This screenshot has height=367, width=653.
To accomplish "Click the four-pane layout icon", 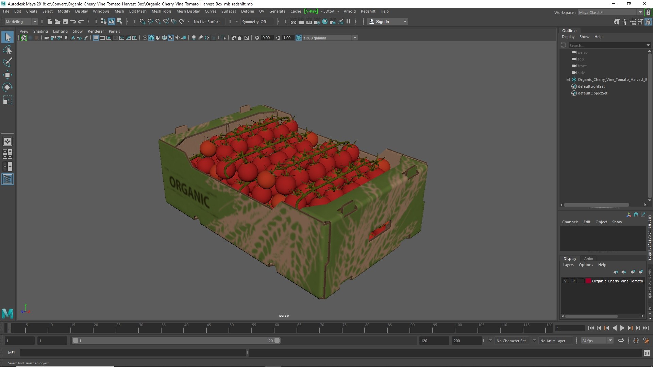I will 7,154.
